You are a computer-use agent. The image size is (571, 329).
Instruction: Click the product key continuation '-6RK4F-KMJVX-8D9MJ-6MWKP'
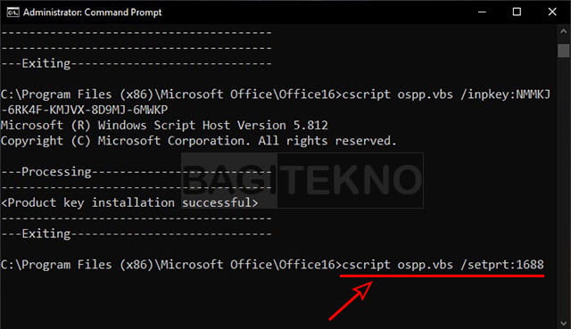pos(85,110)
